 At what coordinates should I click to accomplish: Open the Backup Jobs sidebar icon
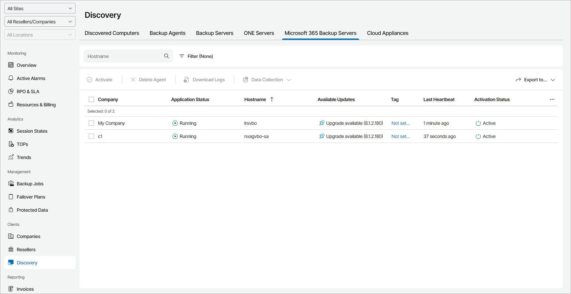point(11,184)
